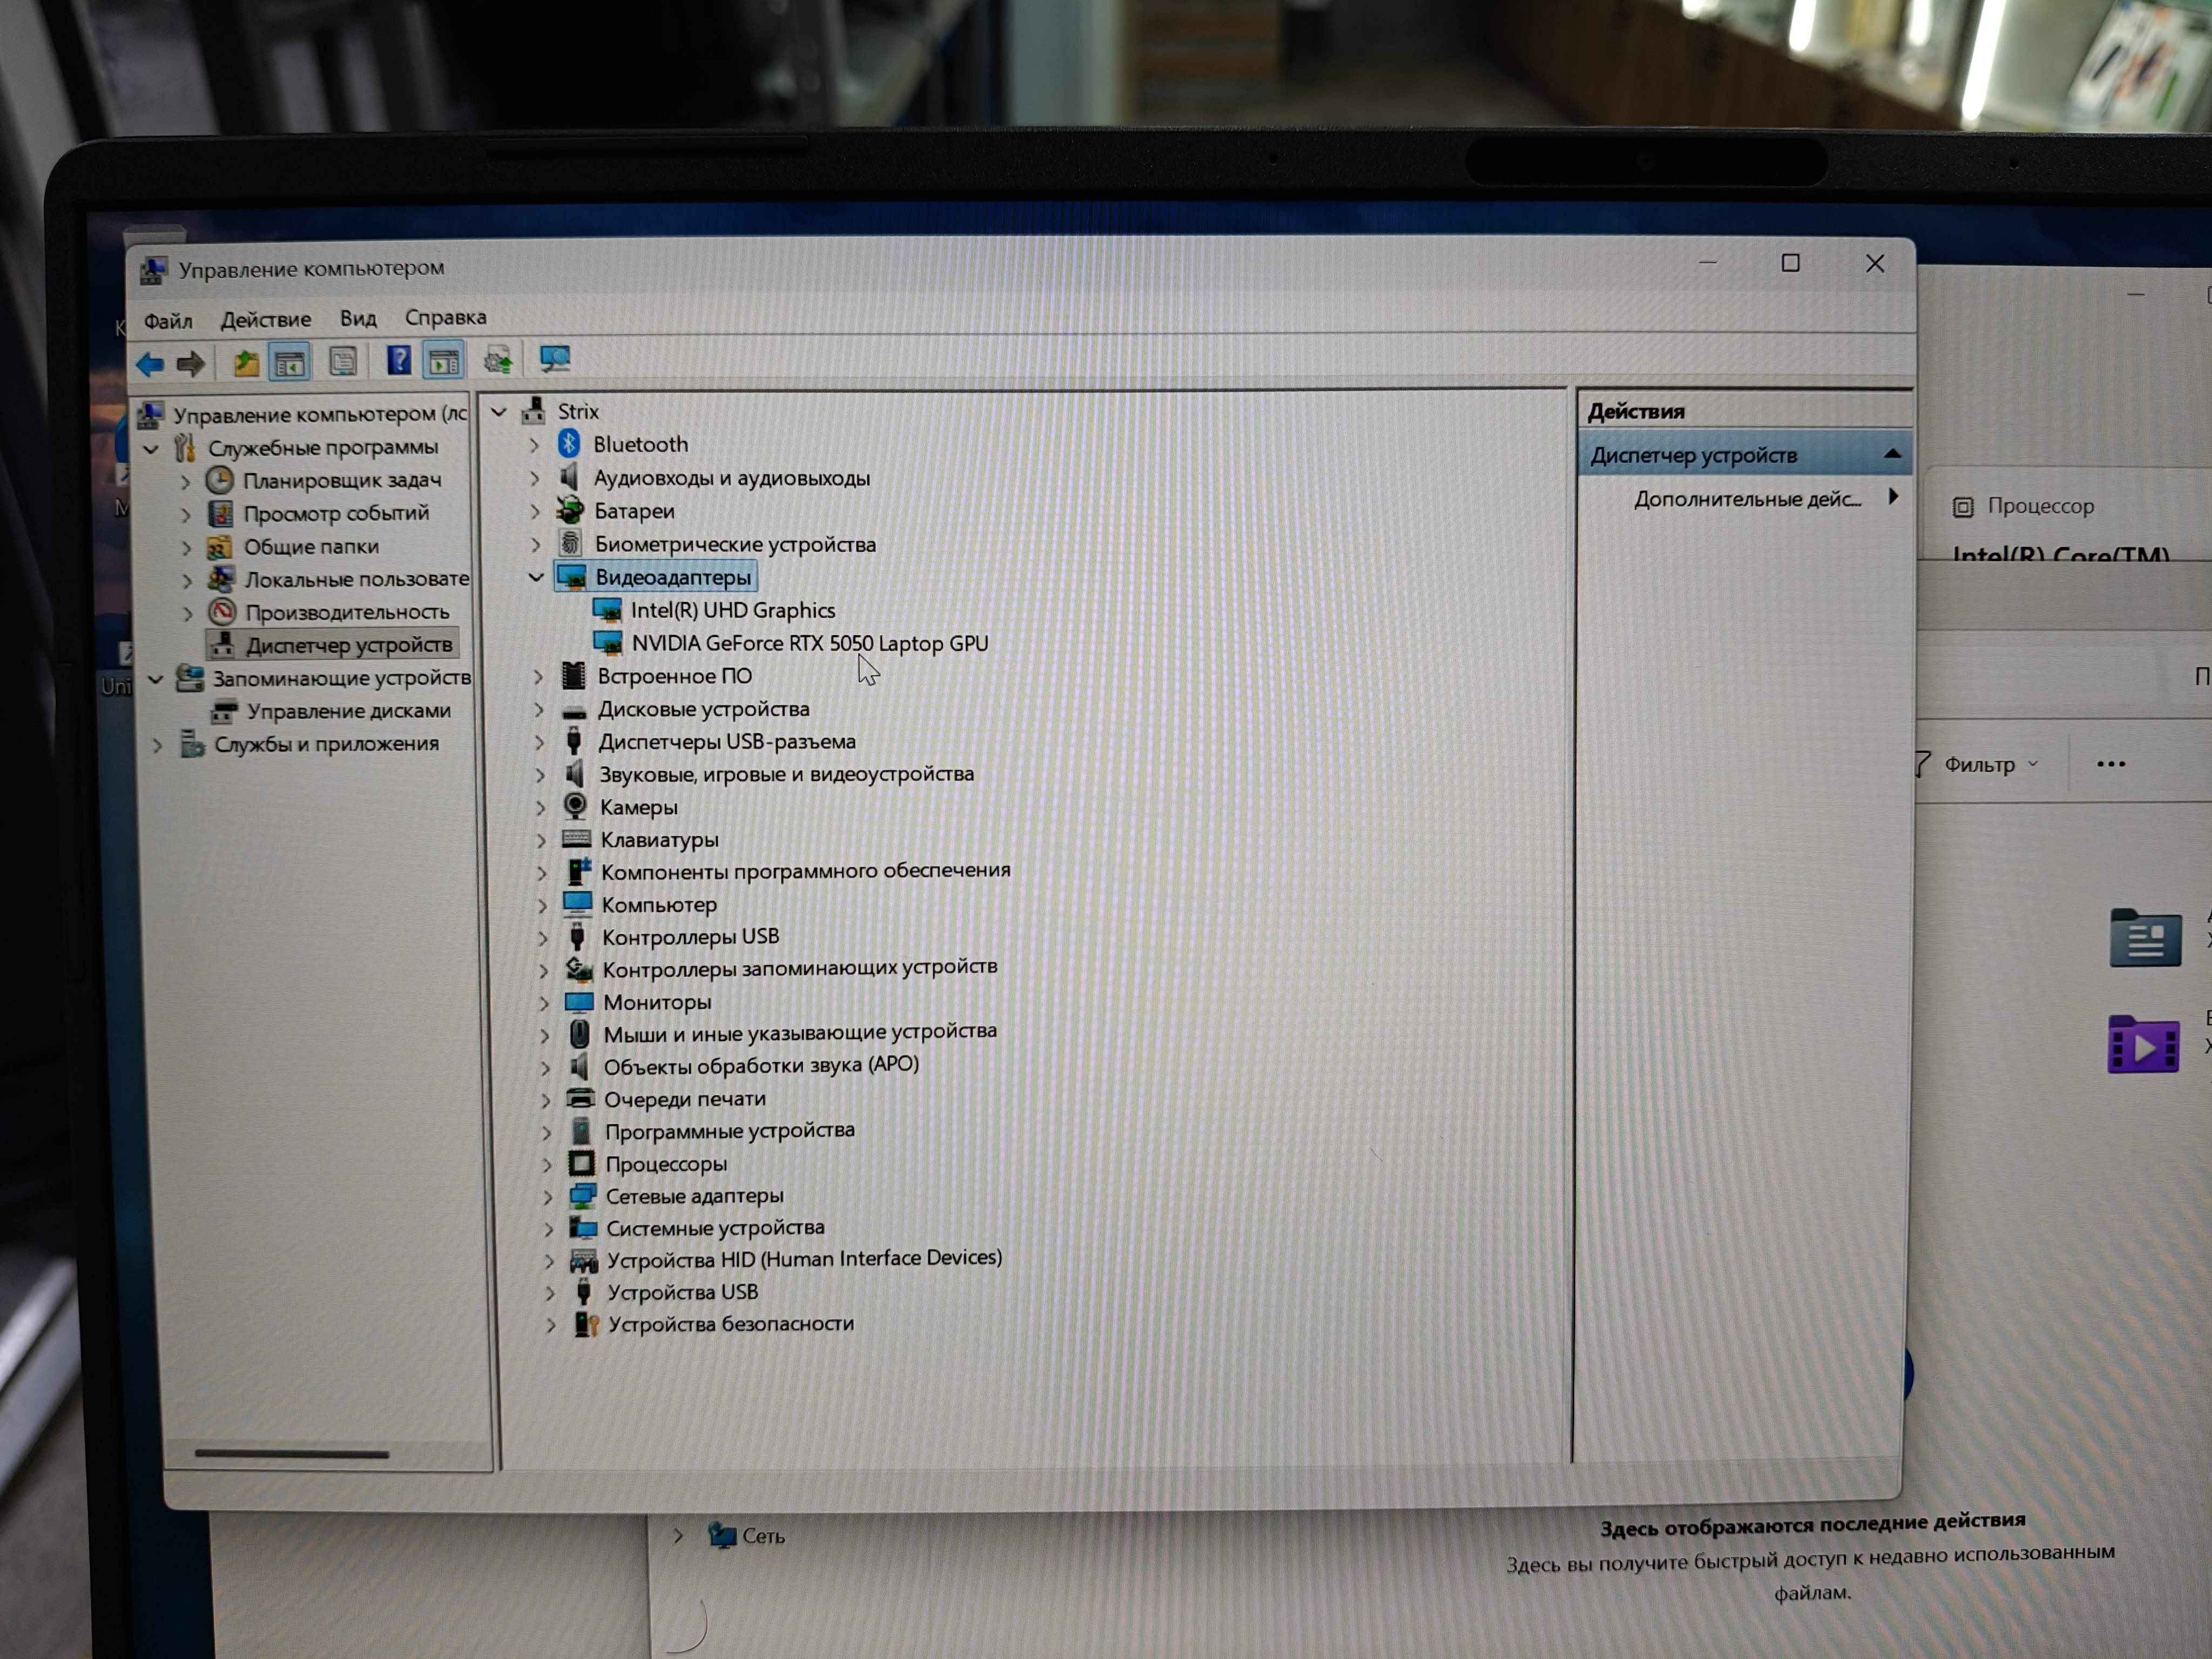Expand the Процессоры device category

pyautogui.click(x=547, y=1165)
